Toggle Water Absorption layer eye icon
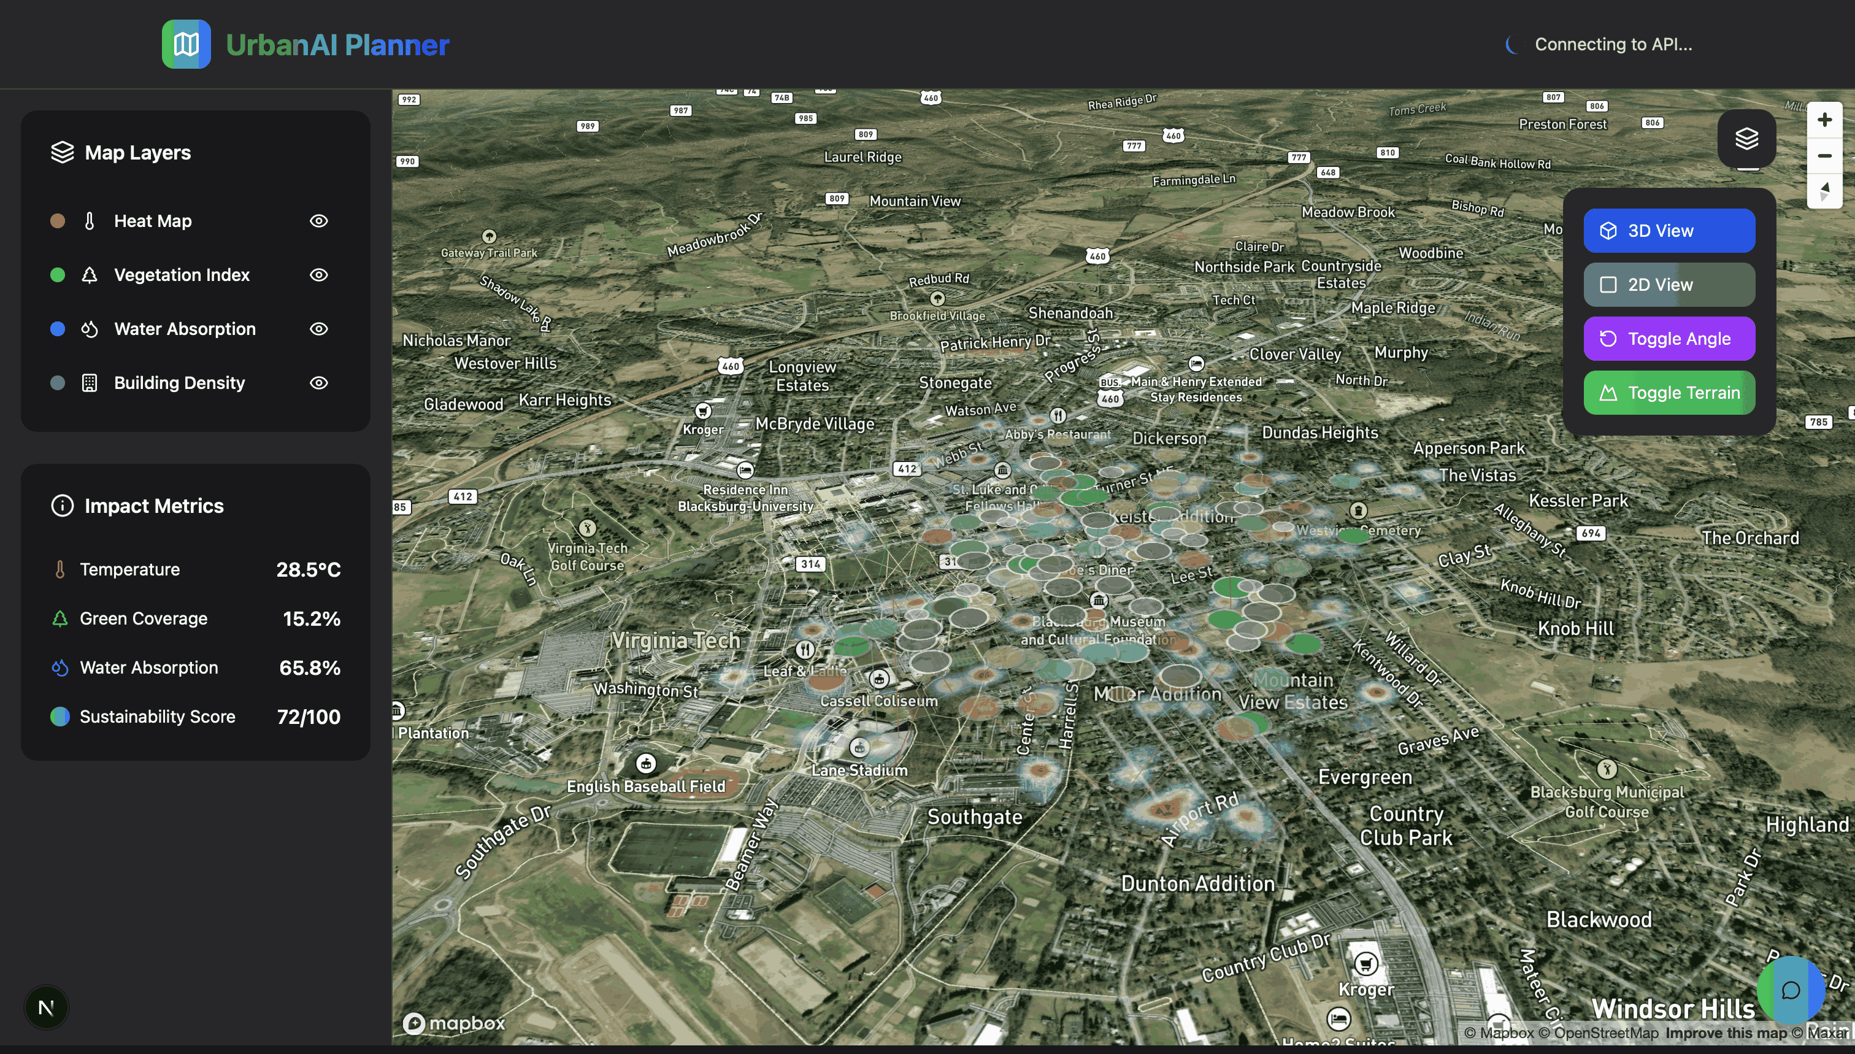 [318, 329]
